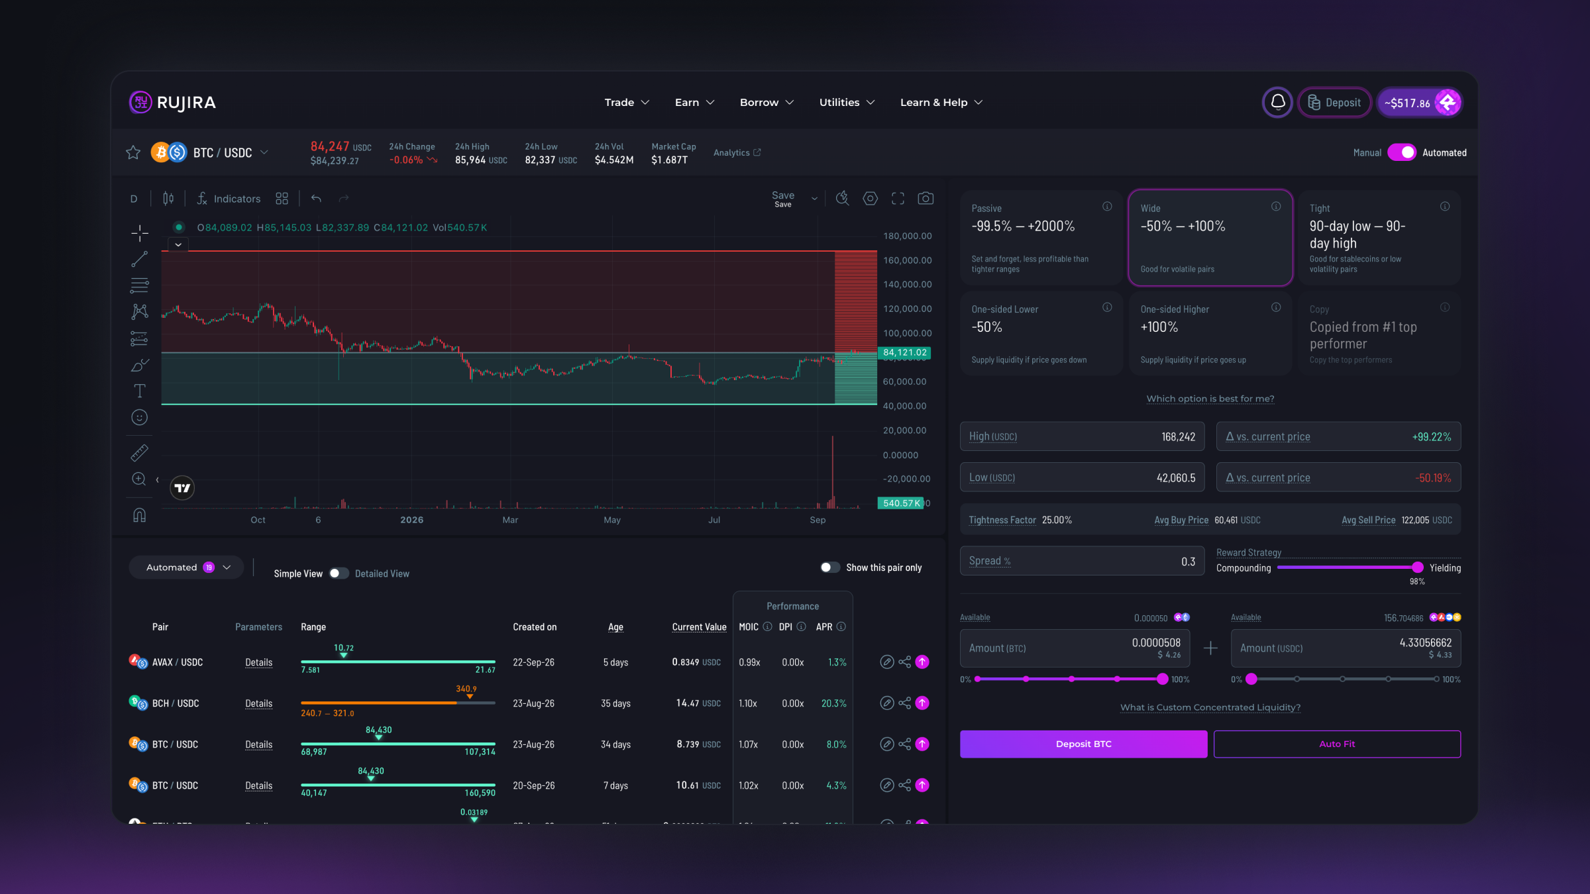Click the Deposit BTC button
Image resolution: width=1590 pixels, height=894 pixels.
[x=1083, y=744]
